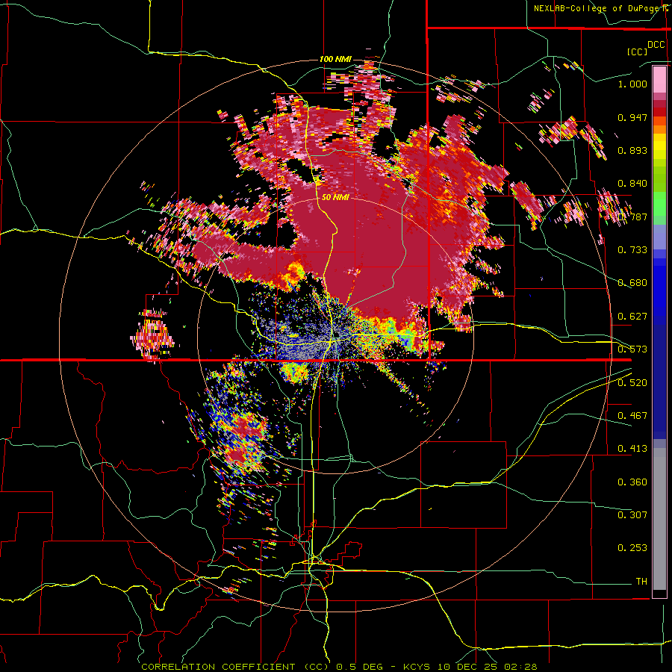Click the 0.253 value on color scale
This screenshot has height=672, width=672.
pyautogui.click(x=632, y=548)
